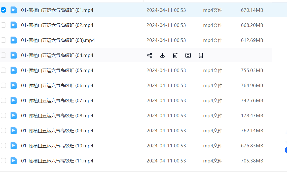Viewport: 287px width, 173px height.
Task: Open the file name ending in (08.mp4
Action: (57, 116)
